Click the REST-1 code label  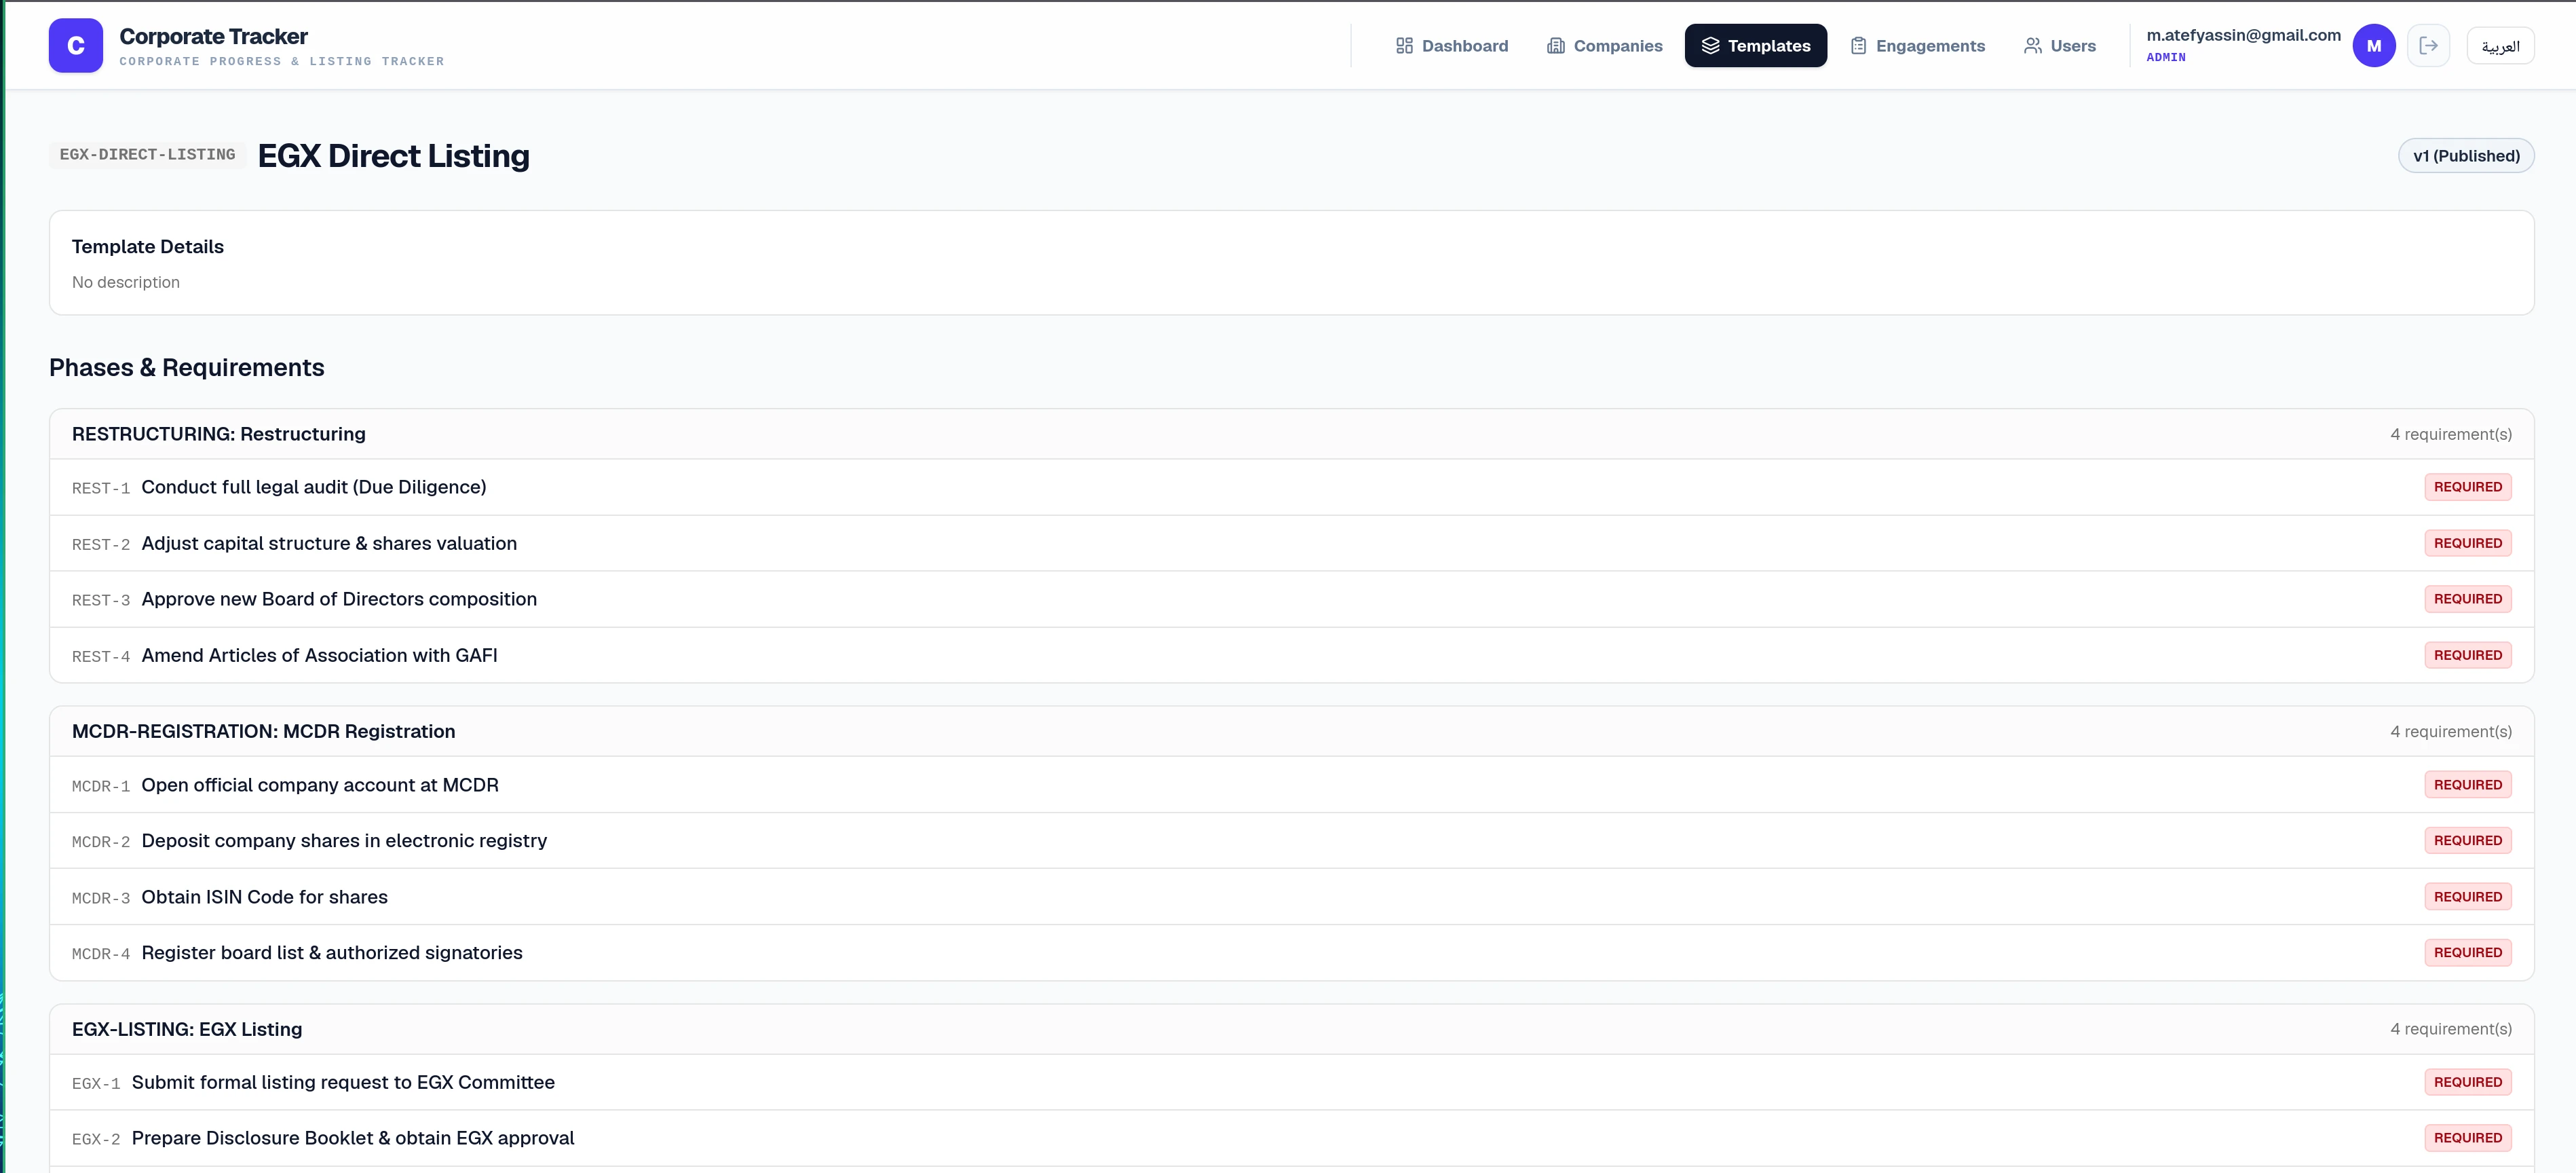[x=101, y=489]
